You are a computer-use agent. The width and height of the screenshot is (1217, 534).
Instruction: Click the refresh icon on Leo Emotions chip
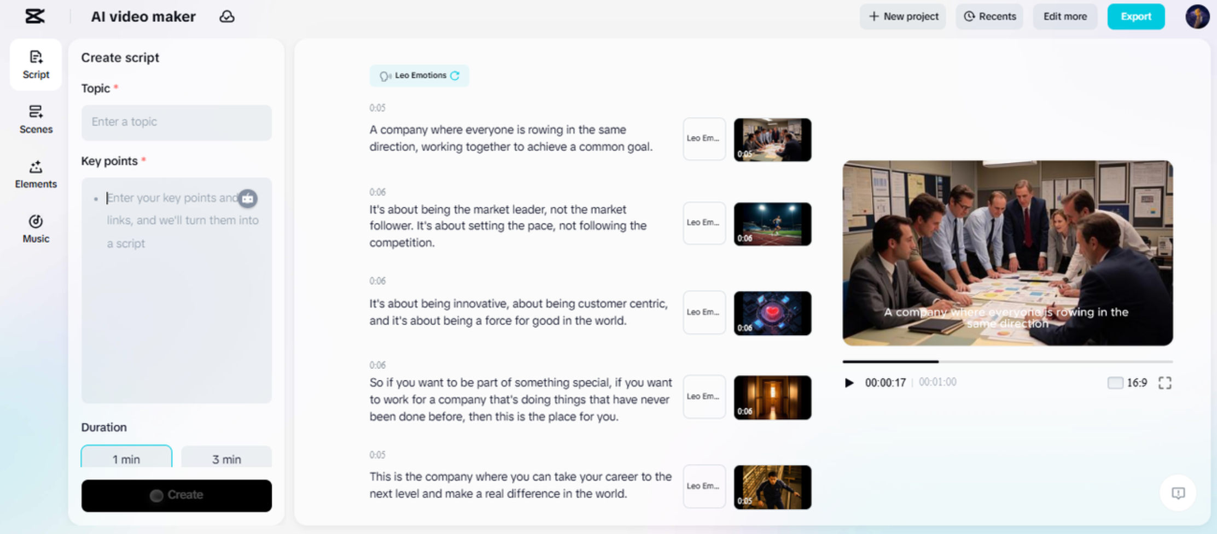(455, 75)
